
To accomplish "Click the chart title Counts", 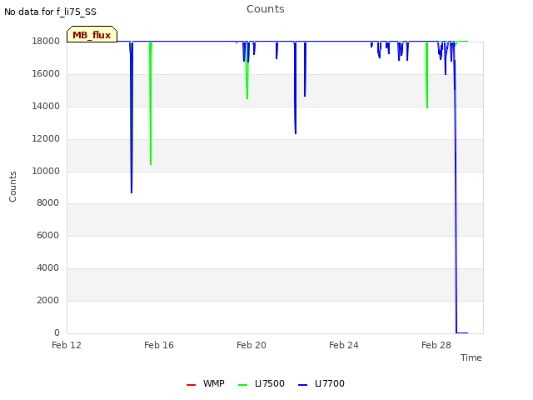I will (266, 9).
